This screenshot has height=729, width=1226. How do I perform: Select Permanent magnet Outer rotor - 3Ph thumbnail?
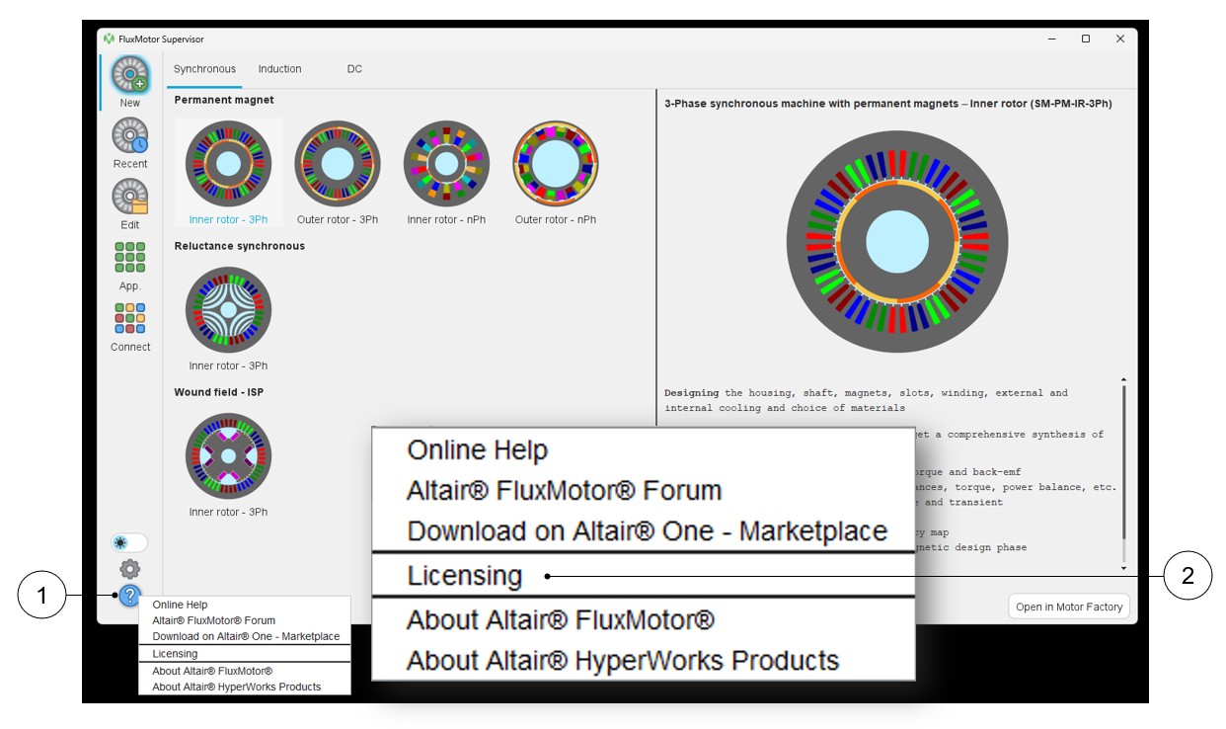click(338, 164)
